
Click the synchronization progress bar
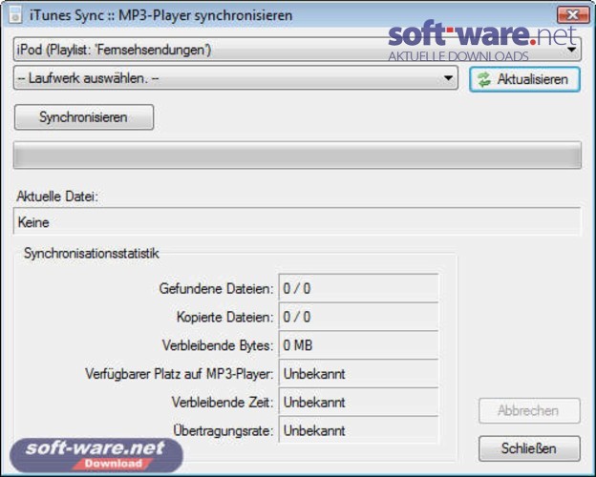(x=297, y=155)
